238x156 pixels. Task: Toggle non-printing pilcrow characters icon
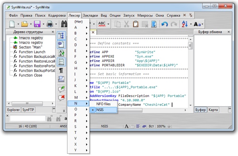61,70
